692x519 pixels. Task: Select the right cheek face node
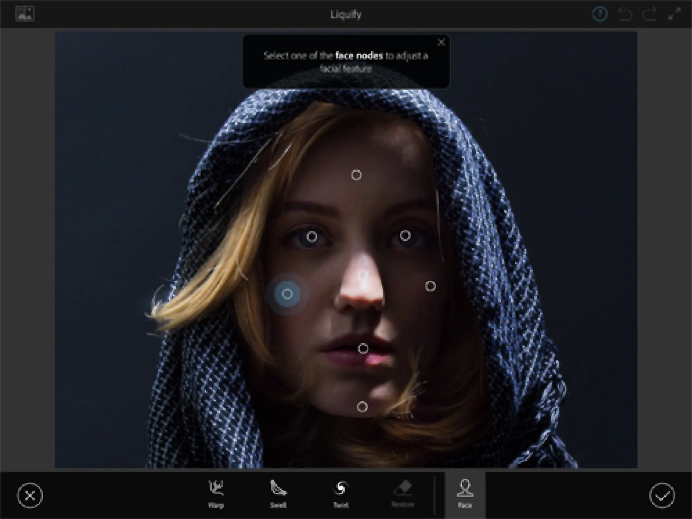click(x=430, y=286)
